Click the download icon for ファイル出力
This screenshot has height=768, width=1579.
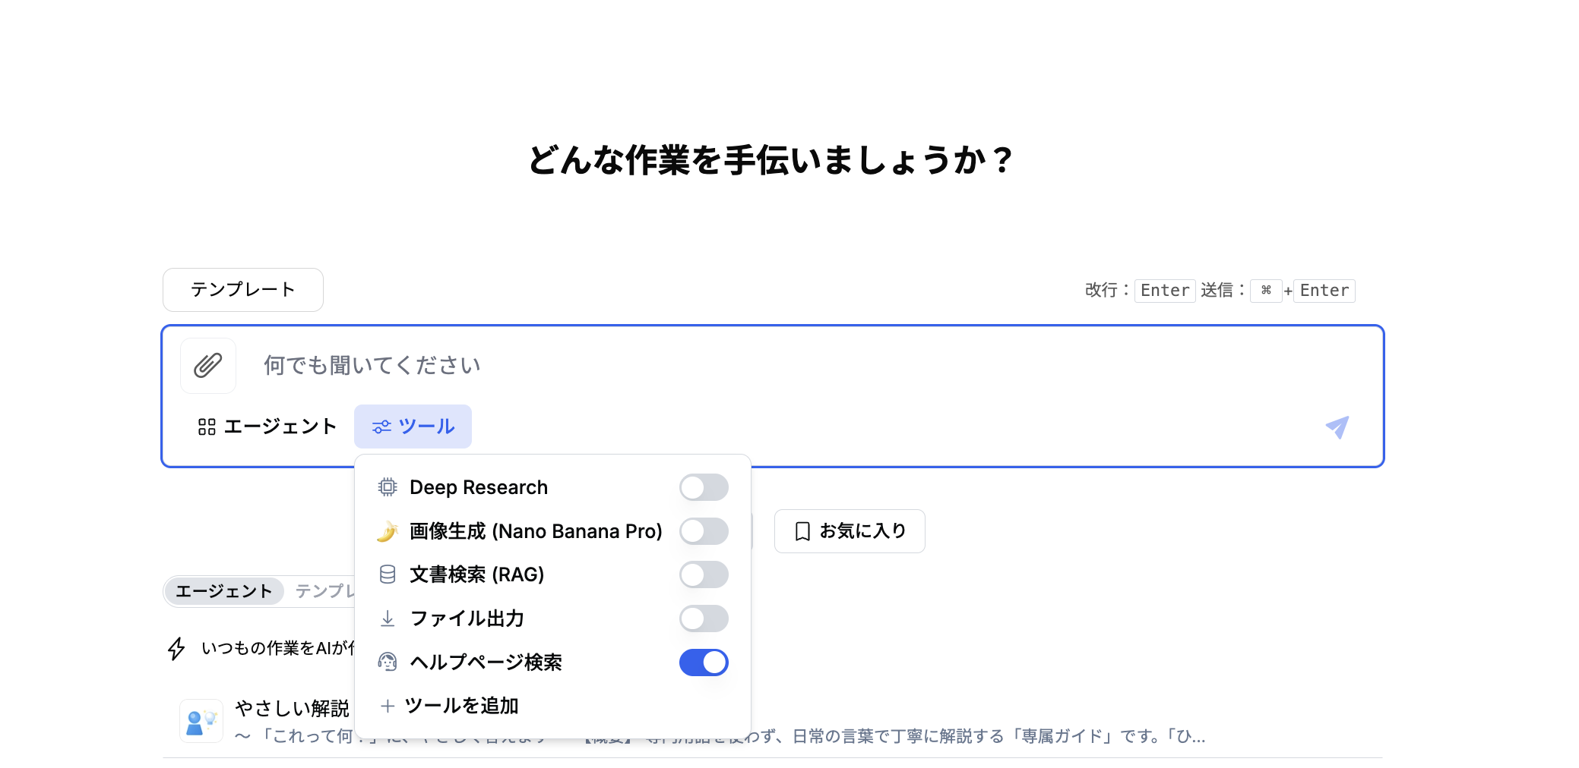pyautogui.click(x=388, y=618)
